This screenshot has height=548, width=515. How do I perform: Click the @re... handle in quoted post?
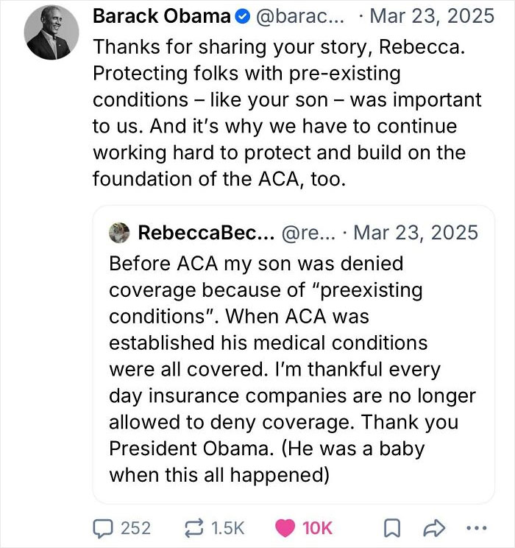308,233
